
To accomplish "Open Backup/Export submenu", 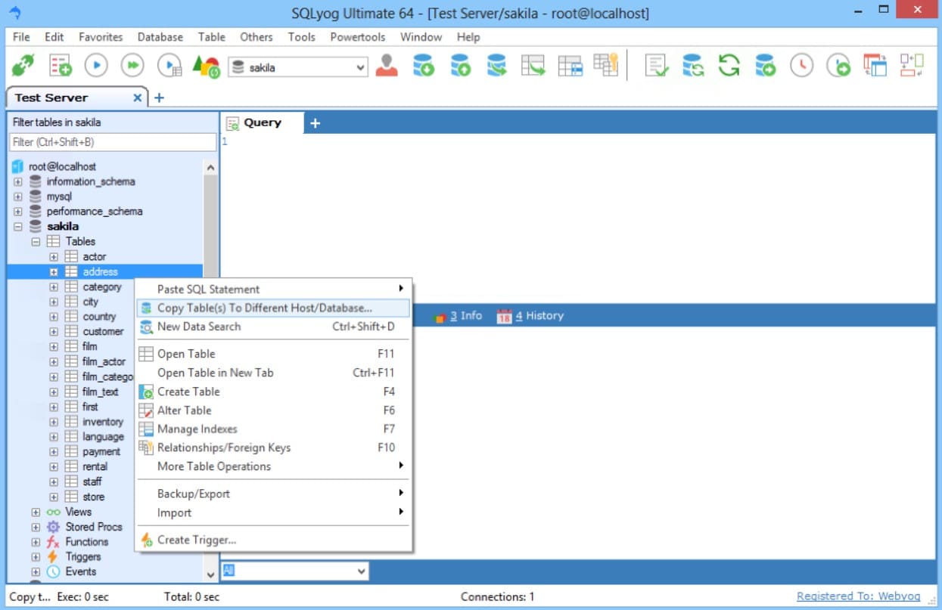I will (x=273, y=494).
